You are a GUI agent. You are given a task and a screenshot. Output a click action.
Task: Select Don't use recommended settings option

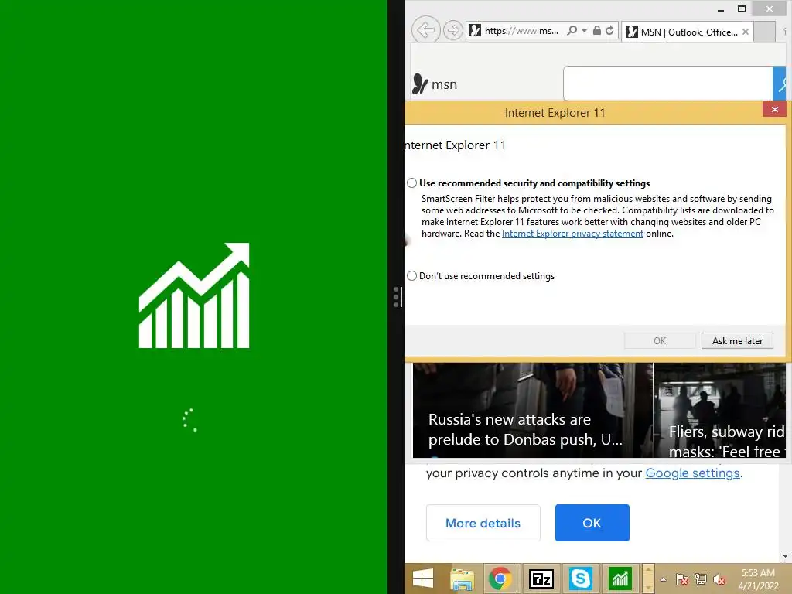(411, 276)
